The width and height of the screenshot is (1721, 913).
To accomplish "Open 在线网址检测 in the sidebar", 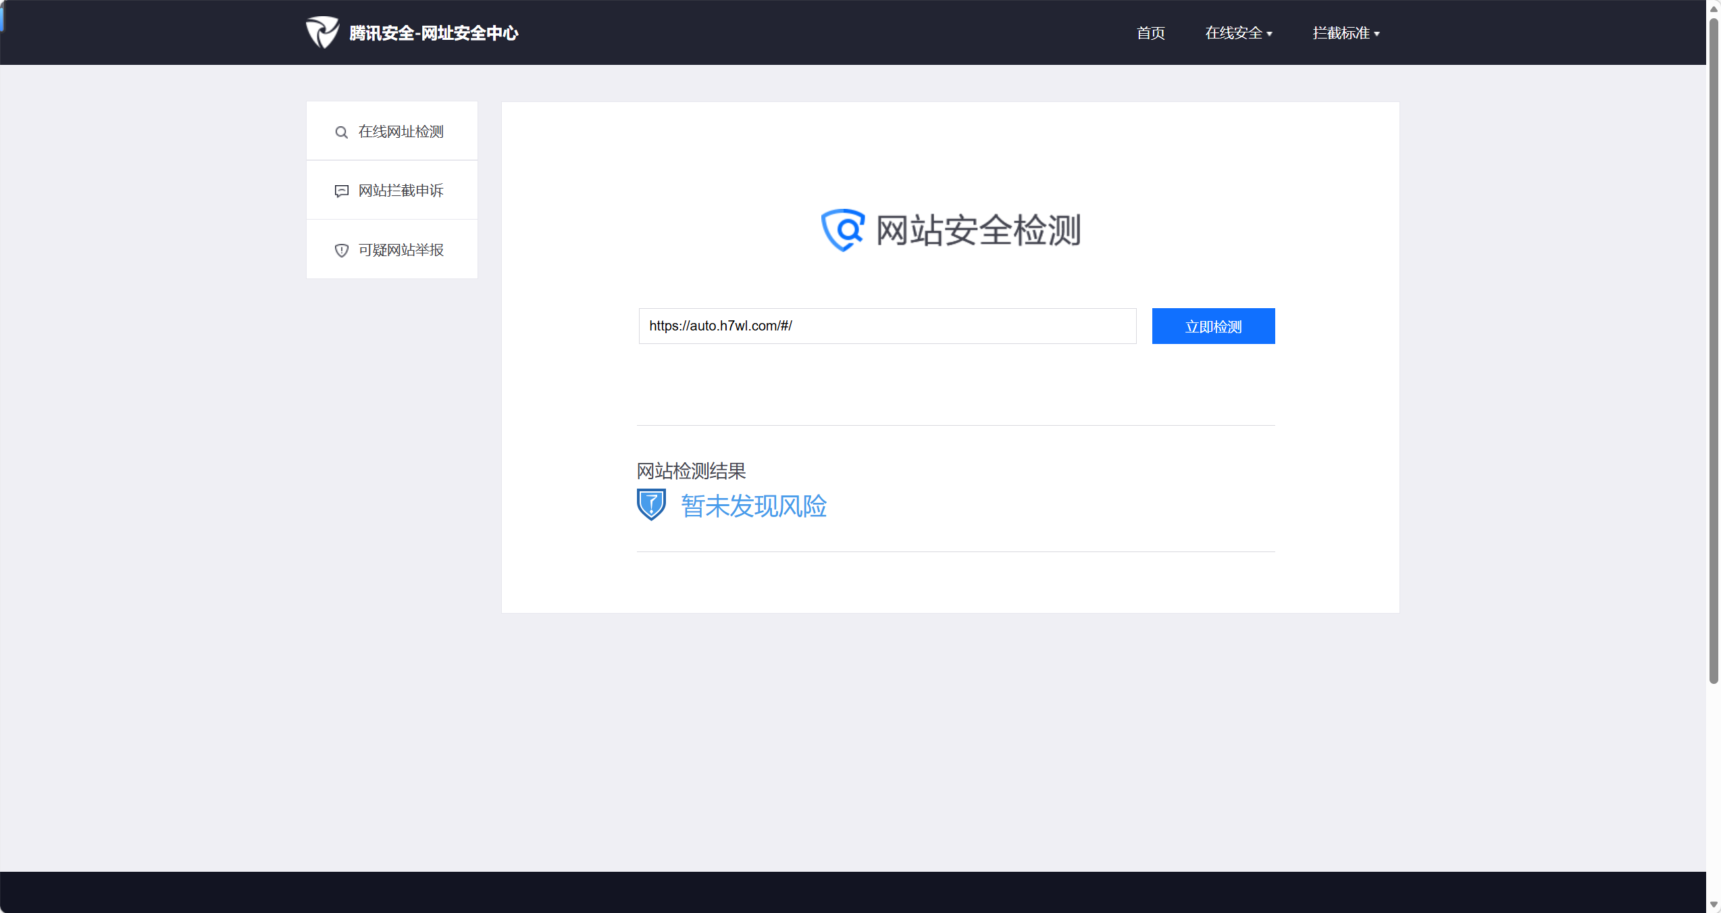I will point(401,132).
